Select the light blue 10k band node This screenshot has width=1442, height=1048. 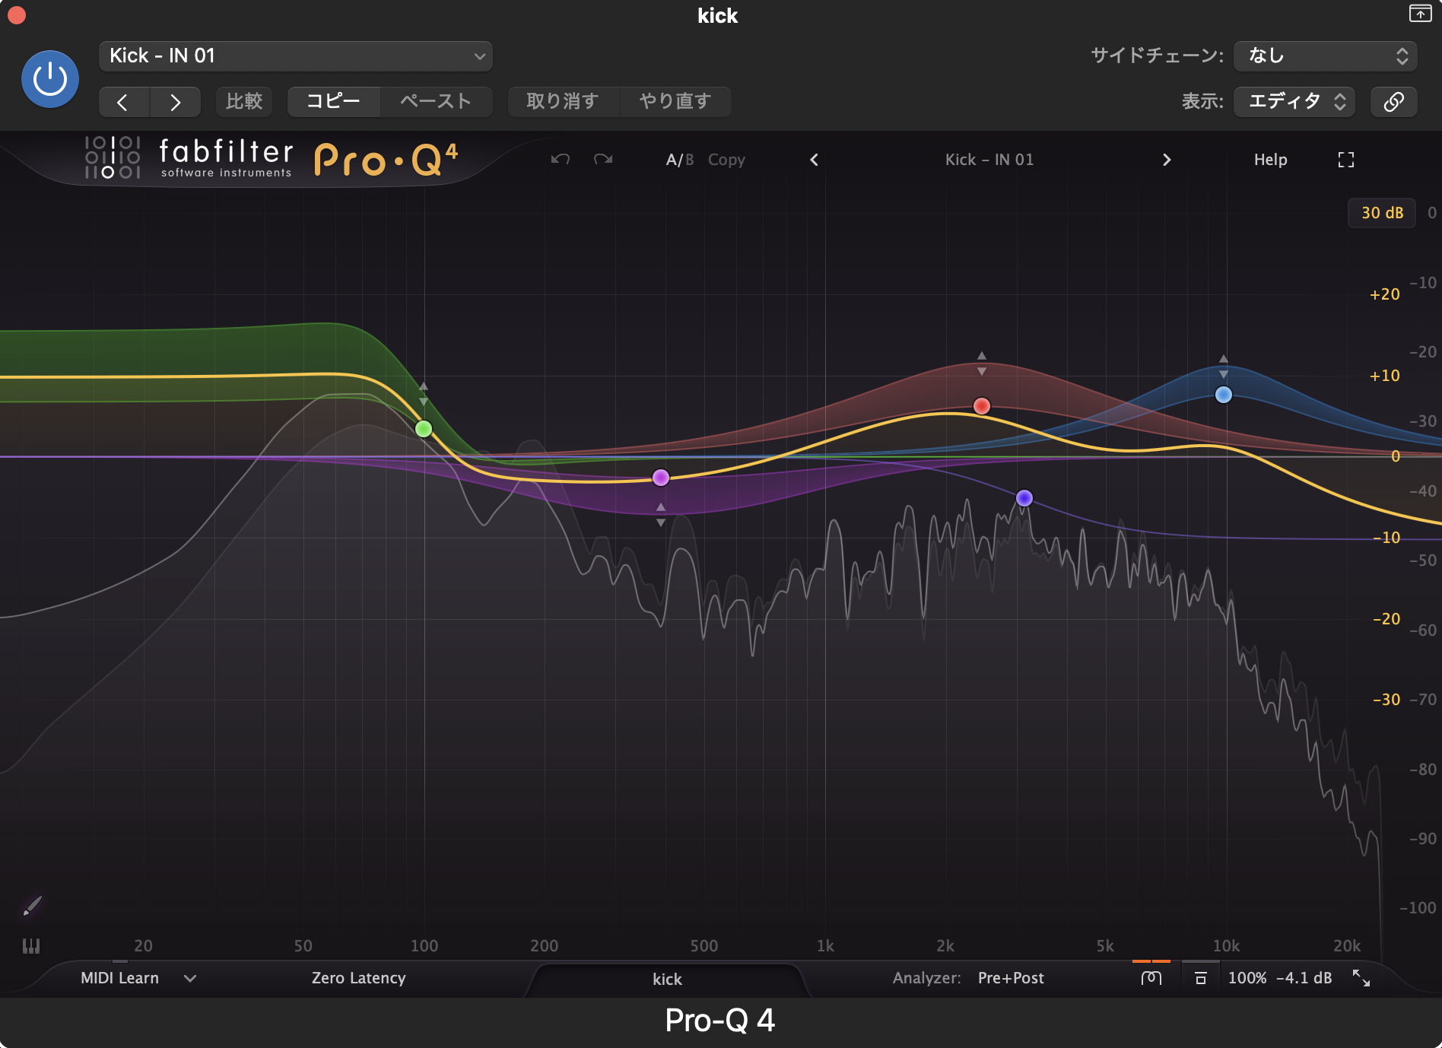[x=1224, y=395]
